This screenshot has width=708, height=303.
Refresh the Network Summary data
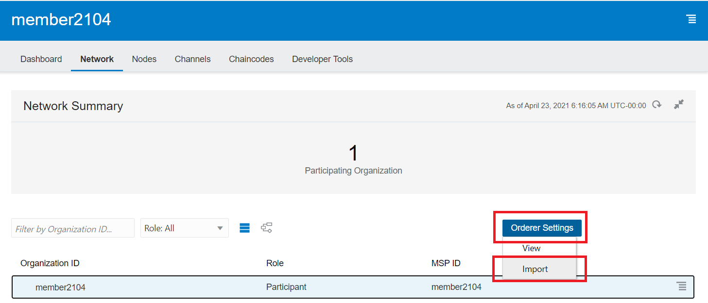[x=657, y=105]
